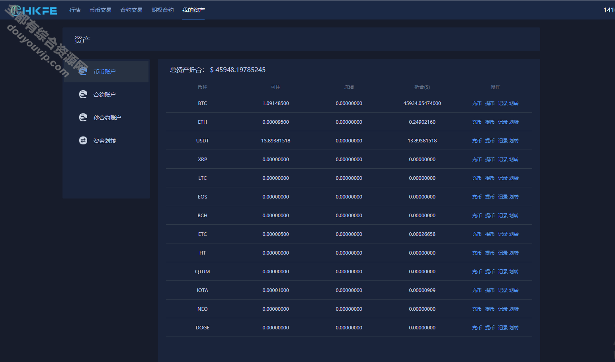Viewport: 615px width, 362px height.
Task: Click 充币 in the BCH row
Action: tap(477, 216)
